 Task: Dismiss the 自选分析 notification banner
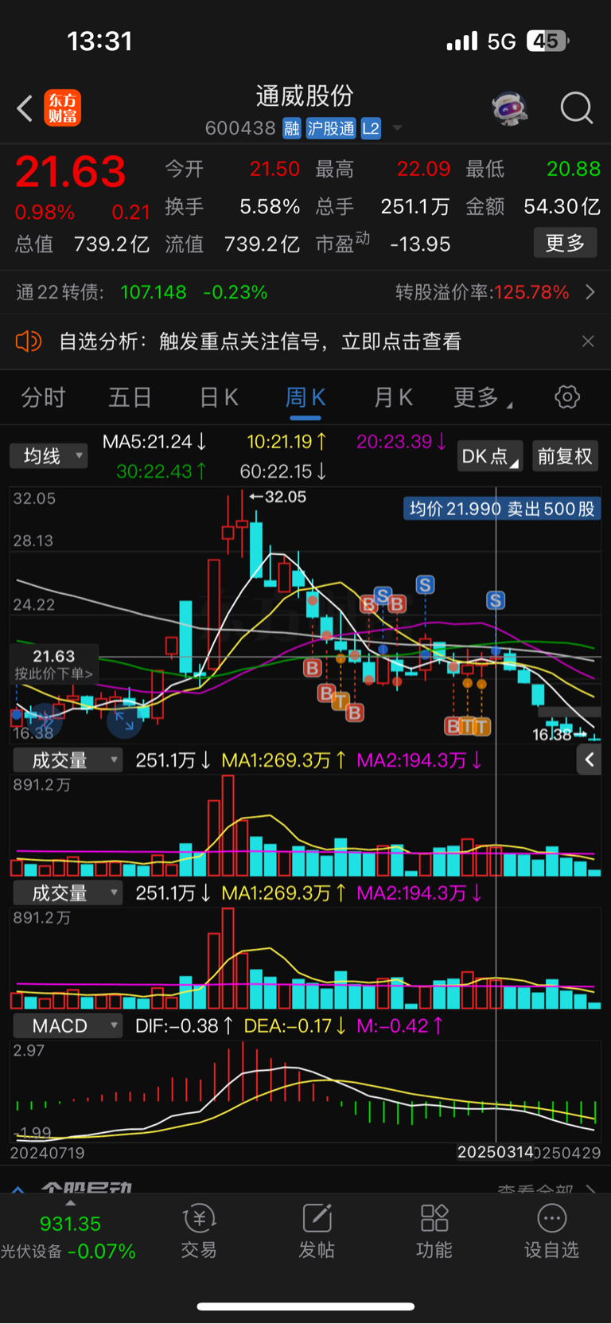[588, 342]
